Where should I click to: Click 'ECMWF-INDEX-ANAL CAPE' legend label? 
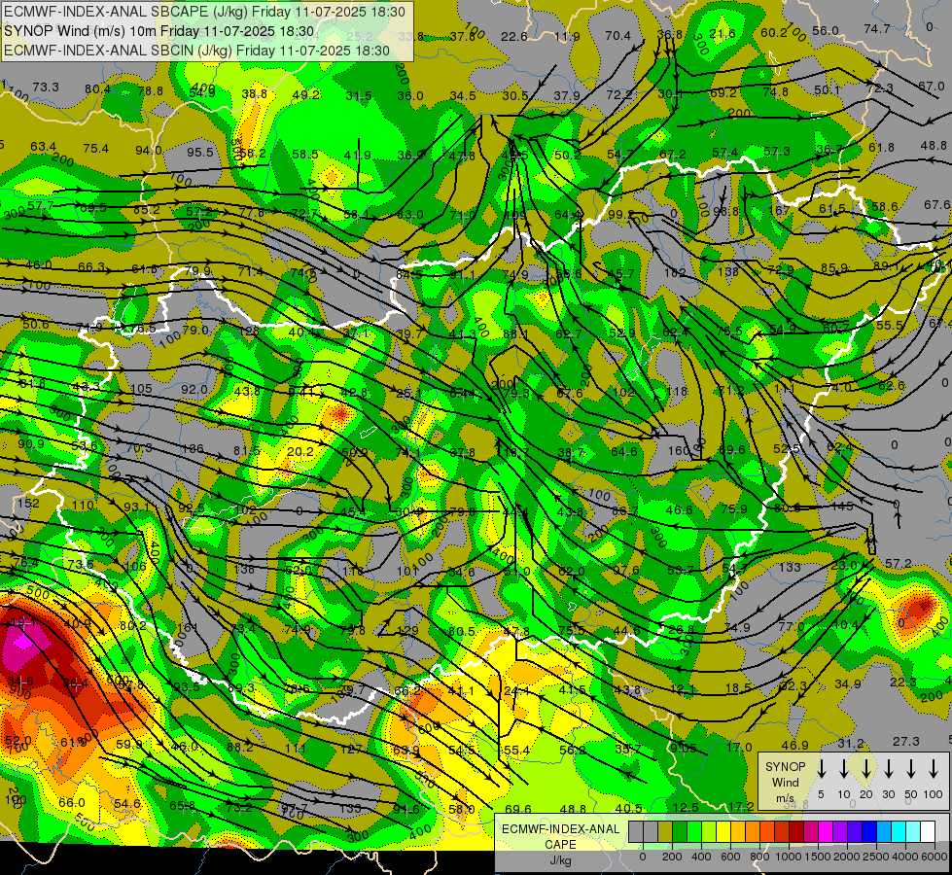560,836
